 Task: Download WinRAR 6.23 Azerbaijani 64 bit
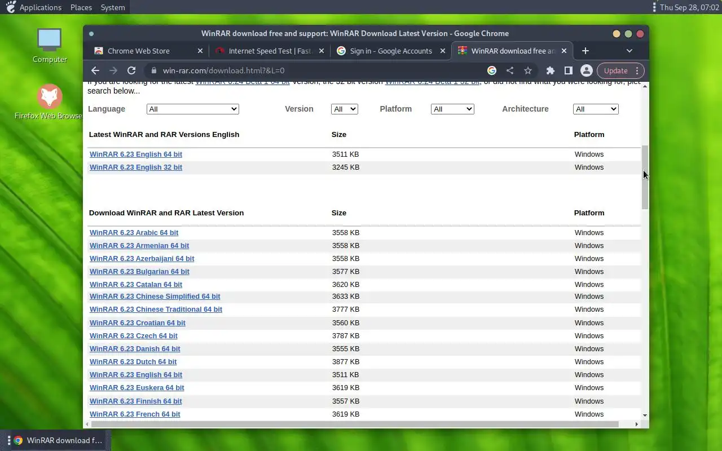[x=142, y=258]
